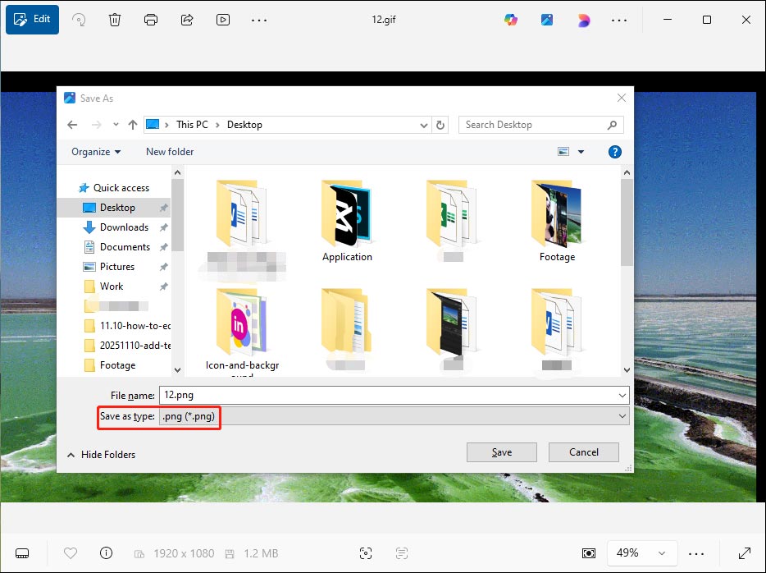The width and height of the screenshot is (766, 573).
Task: Delete 12.gif using the trash icon
Action: (x=115, y=19)
